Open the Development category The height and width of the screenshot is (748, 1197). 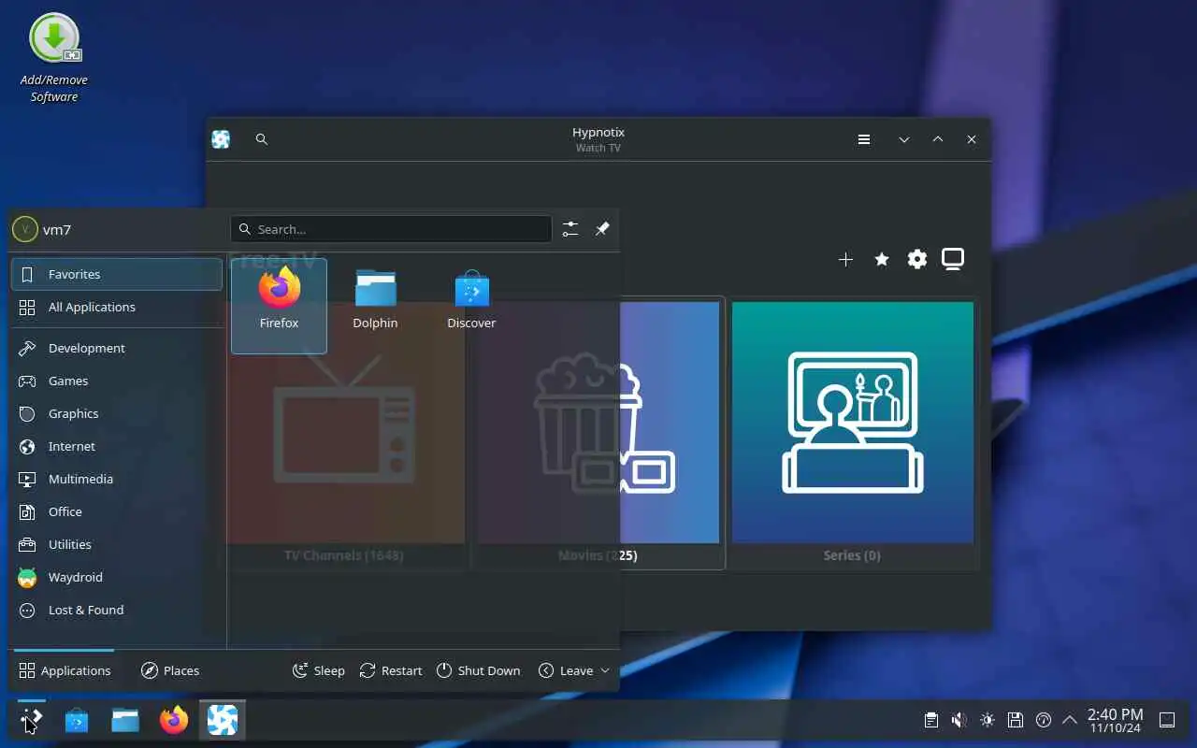tap(116, 348)
